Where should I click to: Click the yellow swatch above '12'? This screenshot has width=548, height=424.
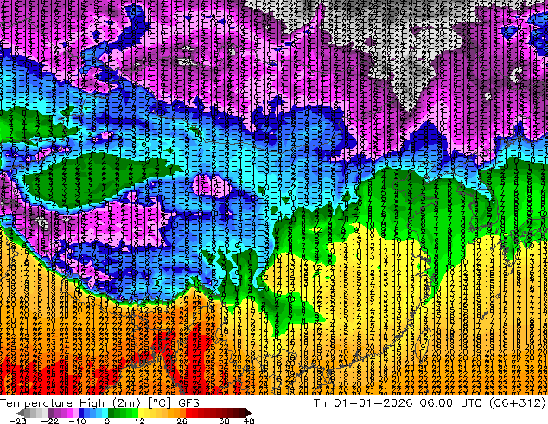(x=141, y=413)
